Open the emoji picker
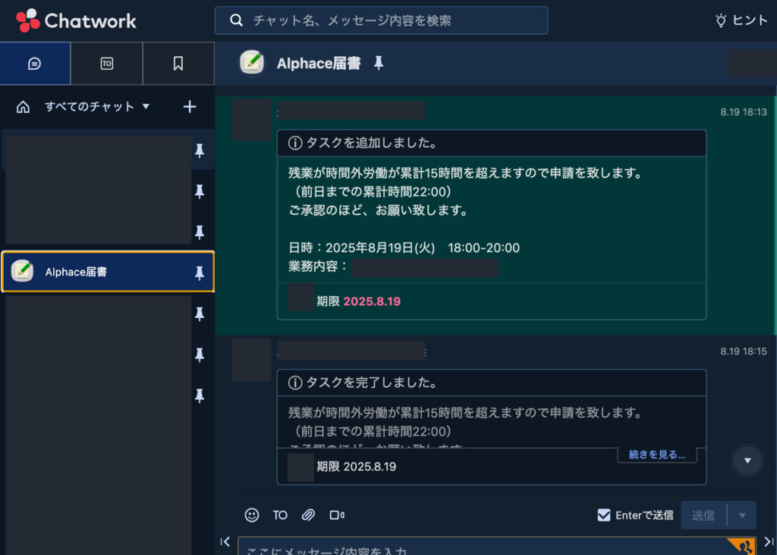This screenshot has height=555, width=777. point(252,516)
